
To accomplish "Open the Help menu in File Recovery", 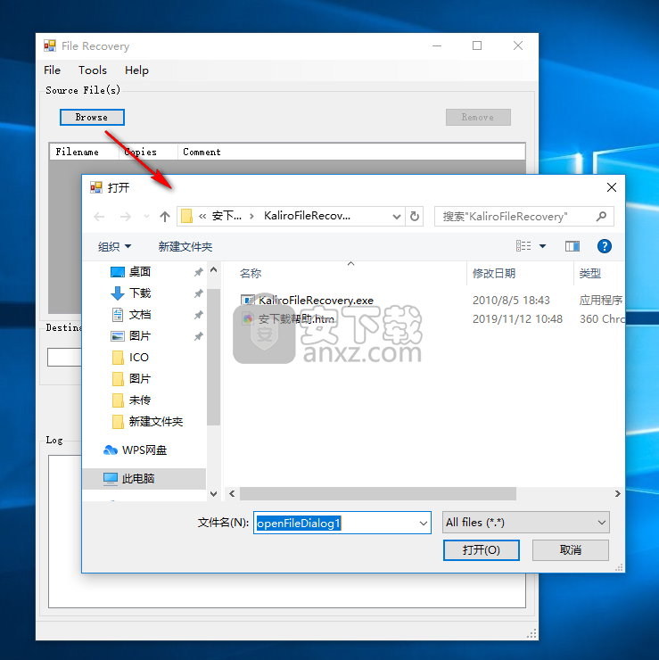I will [136, 70].
